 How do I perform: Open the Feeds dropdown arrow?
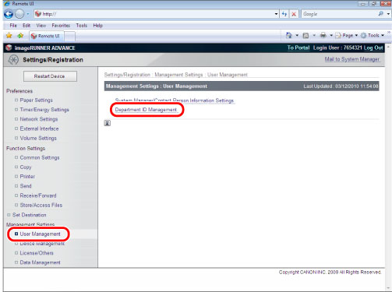314,35
